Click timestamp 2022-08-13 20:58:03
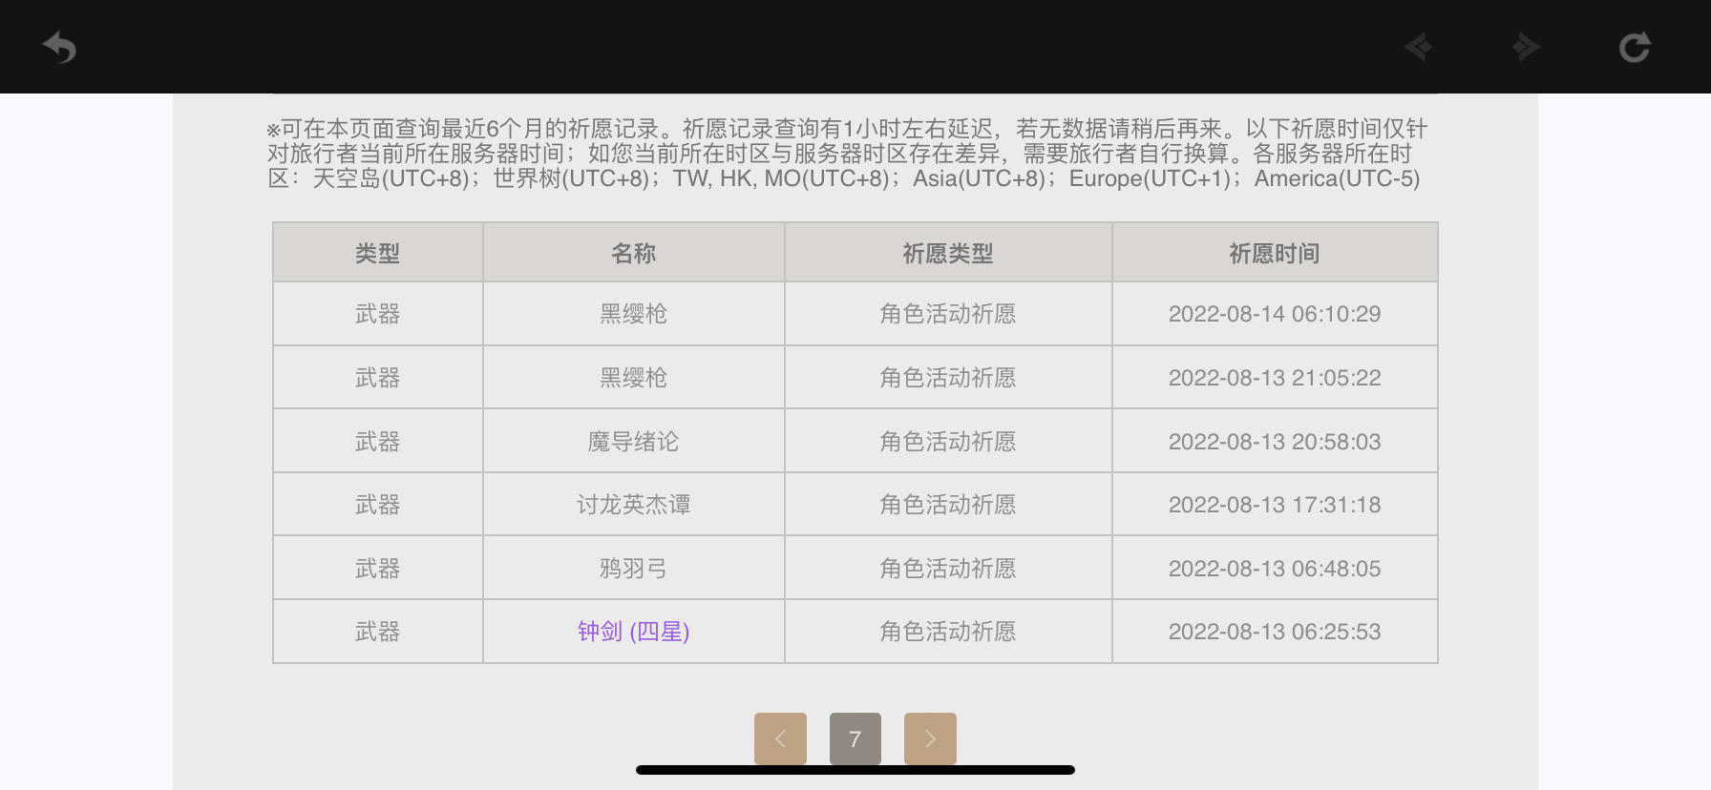 click(x=1275, y=442)
